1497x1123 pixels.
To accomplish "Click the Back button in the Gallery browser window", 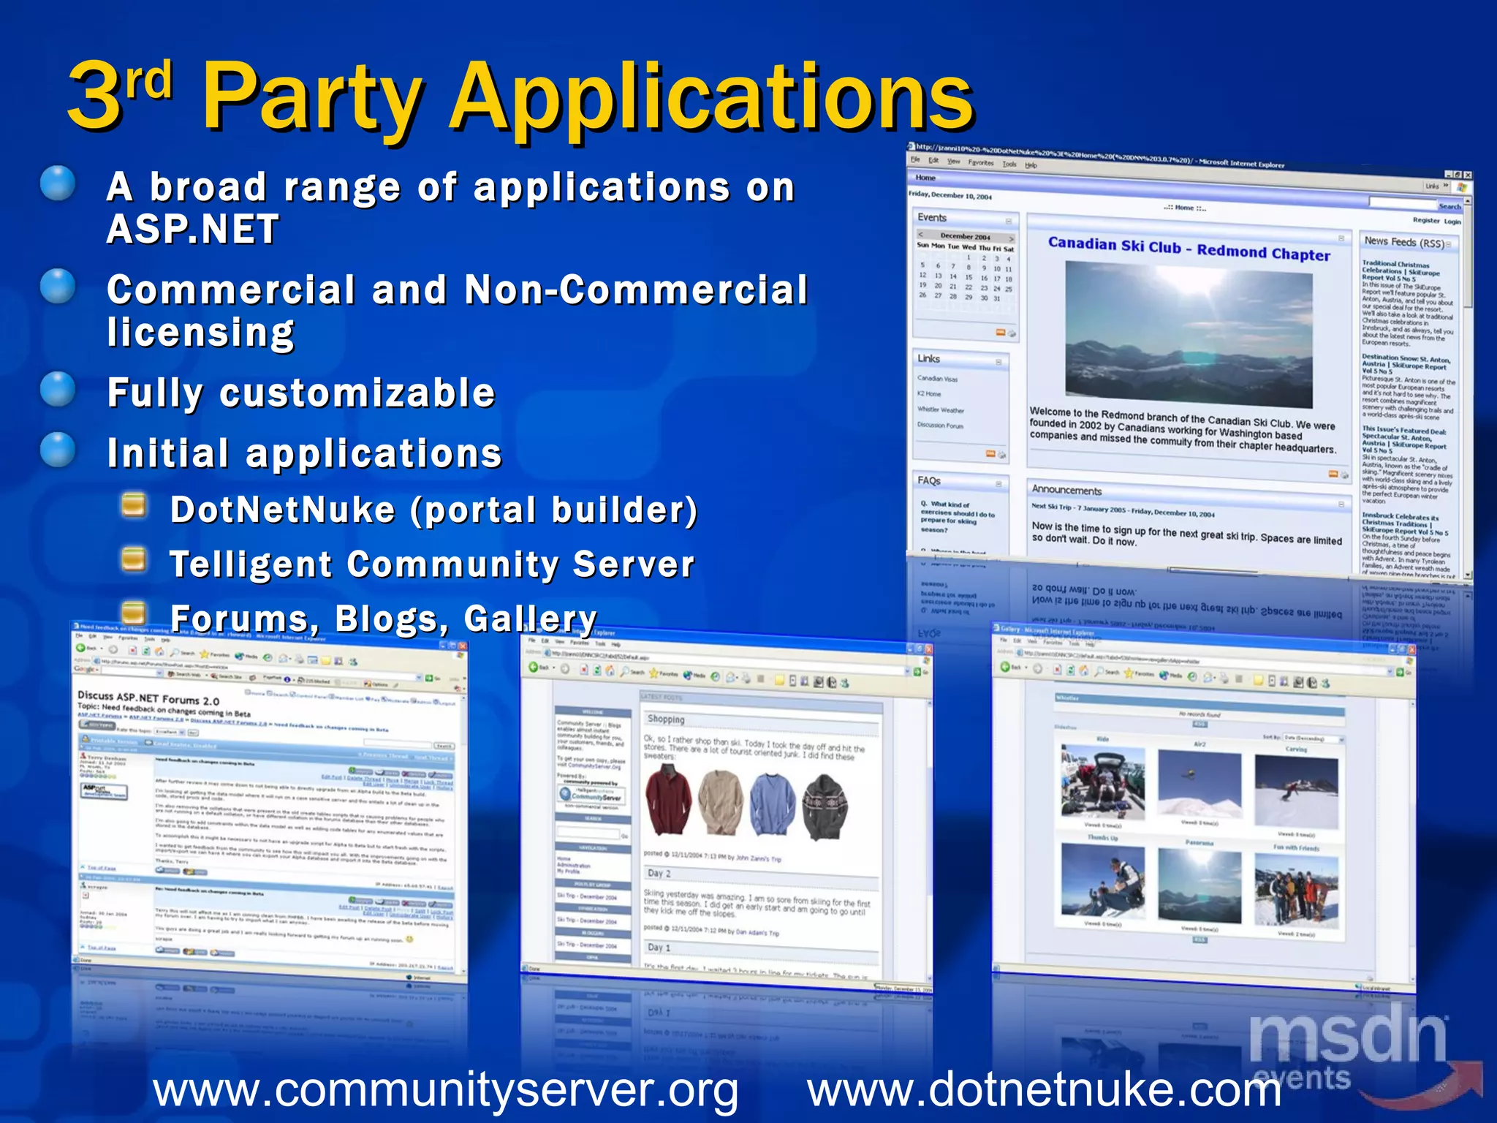I will [1011, 667].
